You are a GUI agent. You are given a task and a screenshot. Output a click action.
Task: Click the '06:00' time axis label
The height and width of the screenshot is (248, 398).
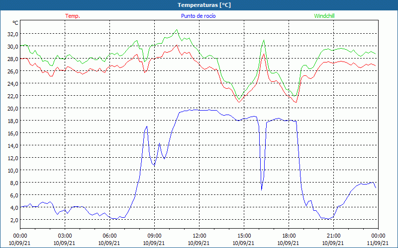click(x=109, y=236)
